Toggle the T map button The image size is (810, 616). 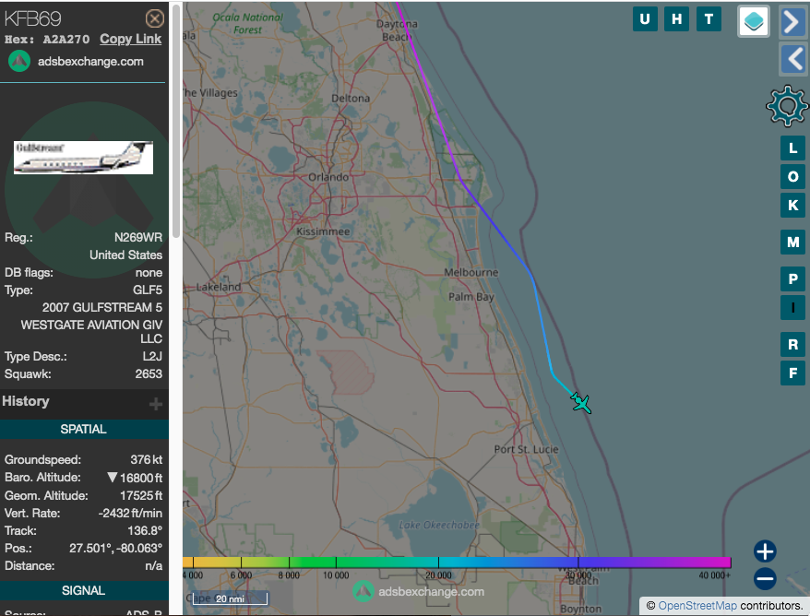click(709, 19)
